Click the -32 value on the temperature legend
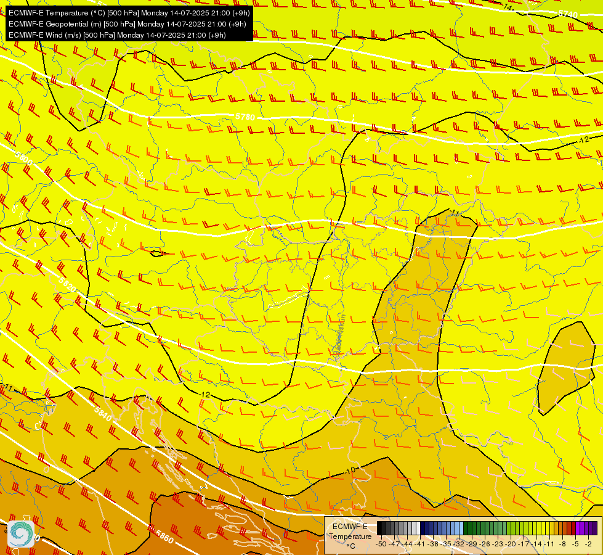 pos(458,544)
